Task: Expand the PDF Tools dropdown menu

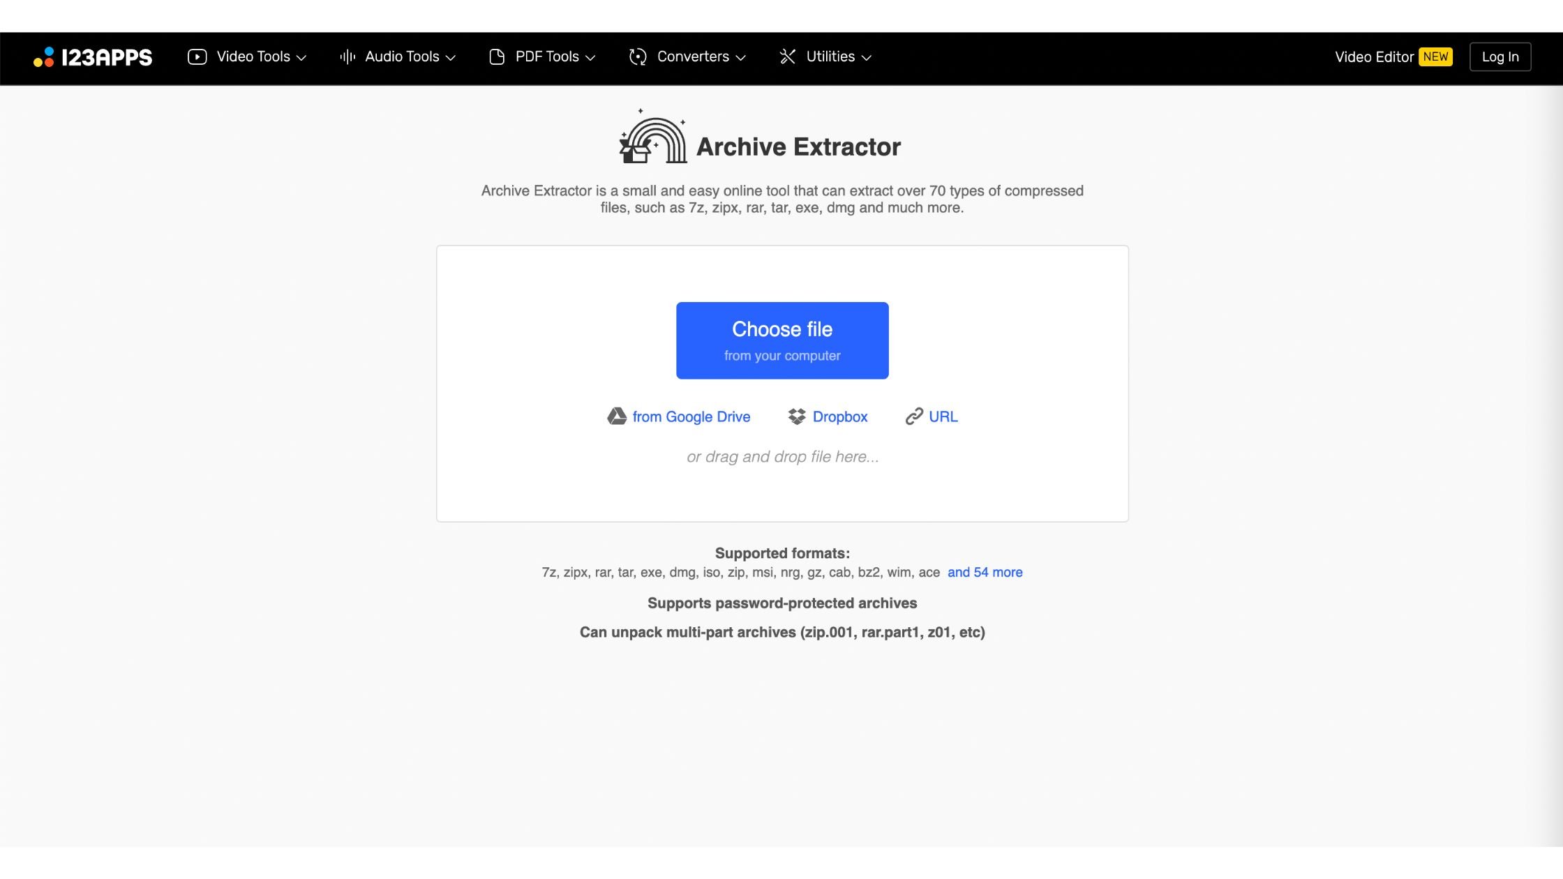Action: point(541,56)
